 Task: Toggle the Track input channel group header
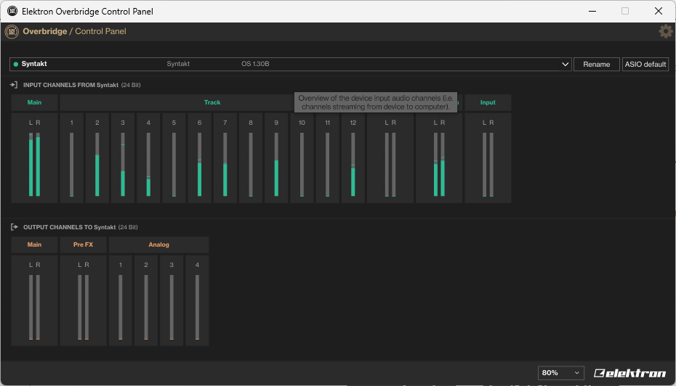point(212,102)
